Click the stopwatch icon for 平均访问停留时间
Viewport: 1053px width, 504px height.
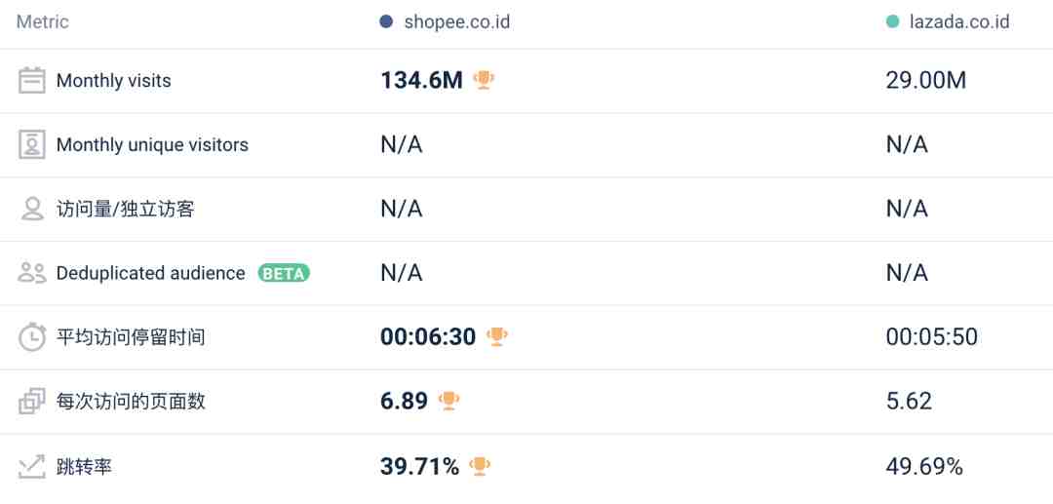tap(32, 337)
